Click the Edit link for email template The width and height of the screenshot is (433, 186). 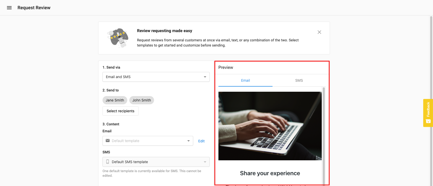pyautogui.click(x=201, y=141)
